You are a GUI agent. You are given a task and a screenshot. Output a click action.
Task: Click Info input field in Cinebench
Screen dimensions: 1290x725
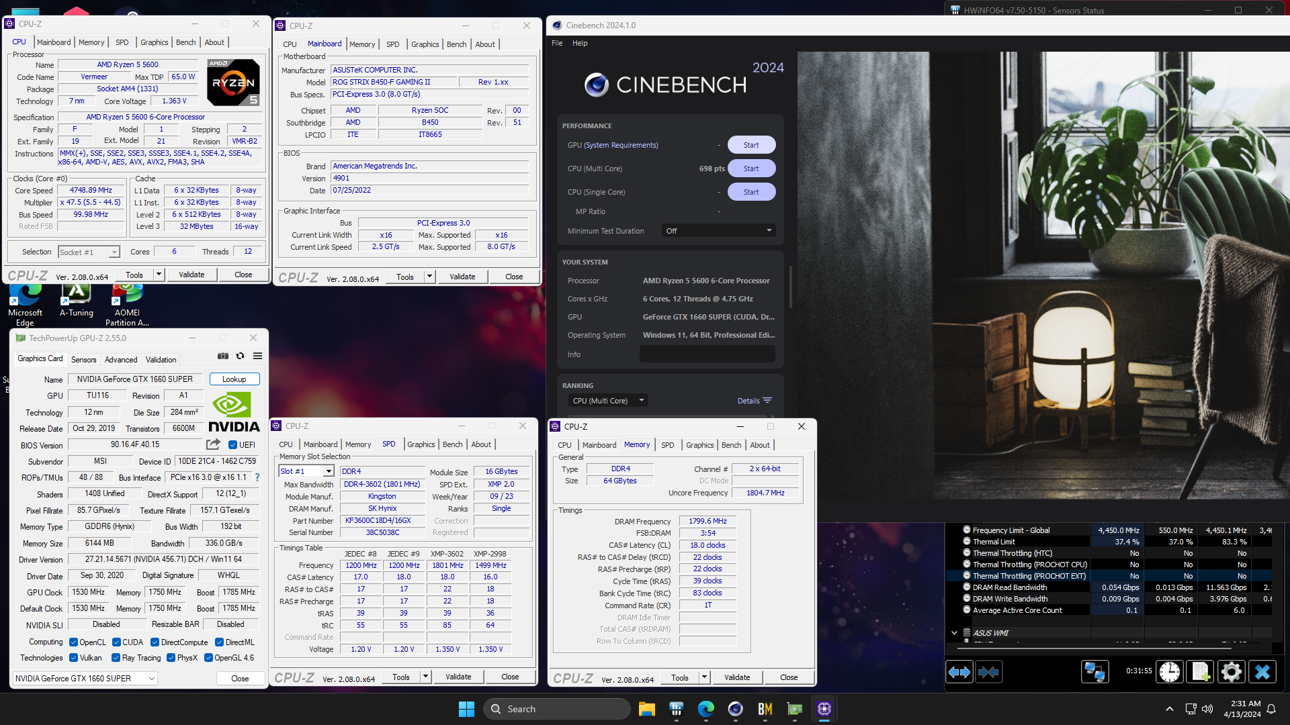click(x=707, y=354)
